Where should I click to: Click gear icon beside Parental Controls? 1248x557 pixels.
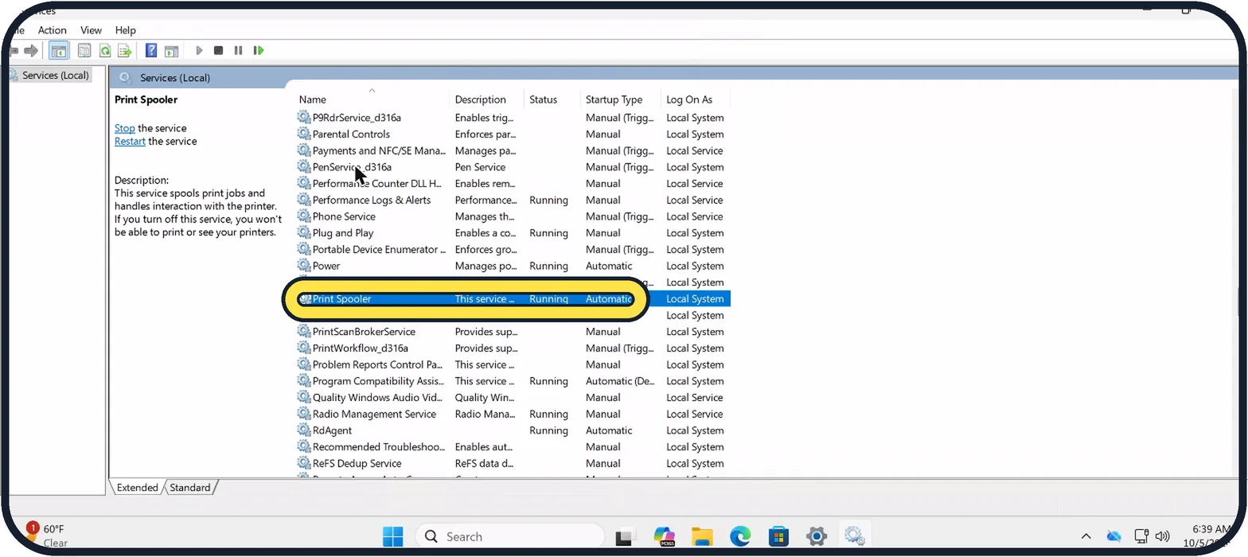[304, 134]
